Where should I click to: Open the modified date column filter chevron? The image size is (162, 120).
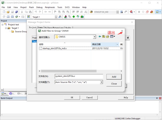(117, 44)
